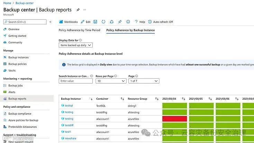Click red failed cell for 2021/08/04
This screenshot has width=254, height=143.
[174, 119]
